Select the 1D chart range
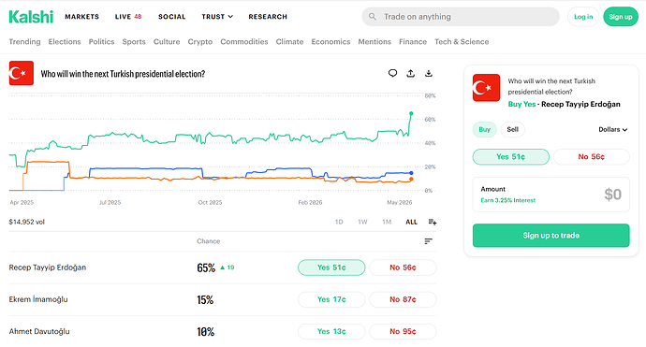 [x=339, y=222]
